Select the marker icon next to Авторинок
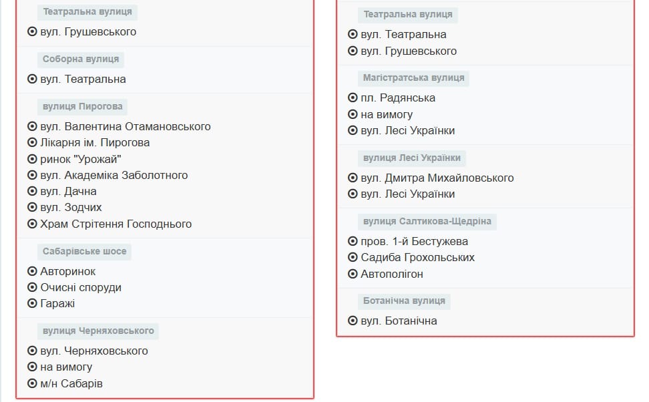The image size is (649, 402). tap(31, 271)
